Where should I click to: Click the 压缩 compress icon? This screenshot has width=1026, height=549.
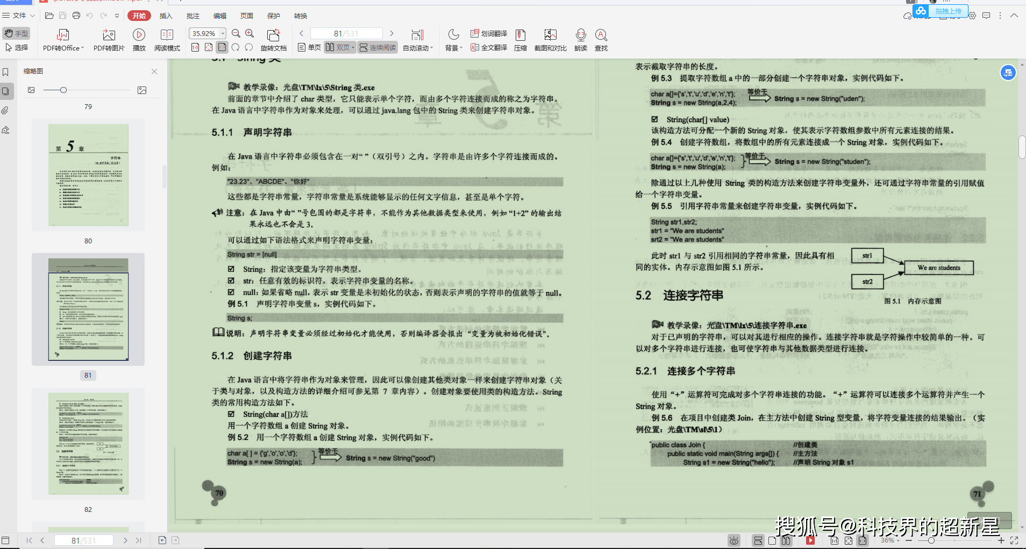point(520,35)
